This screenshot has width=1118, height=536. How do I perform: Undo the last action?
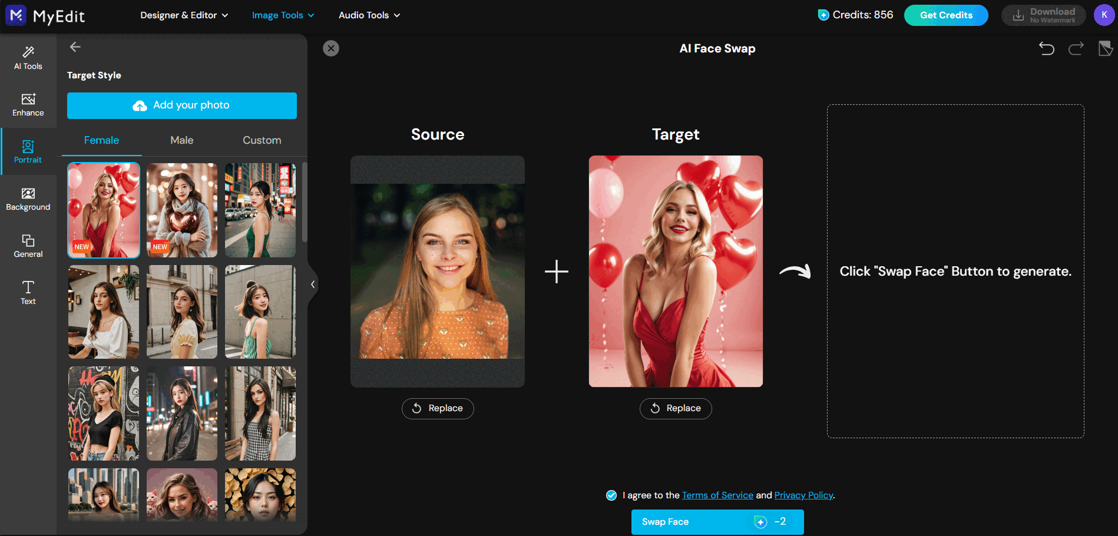tap(1047, 49)
